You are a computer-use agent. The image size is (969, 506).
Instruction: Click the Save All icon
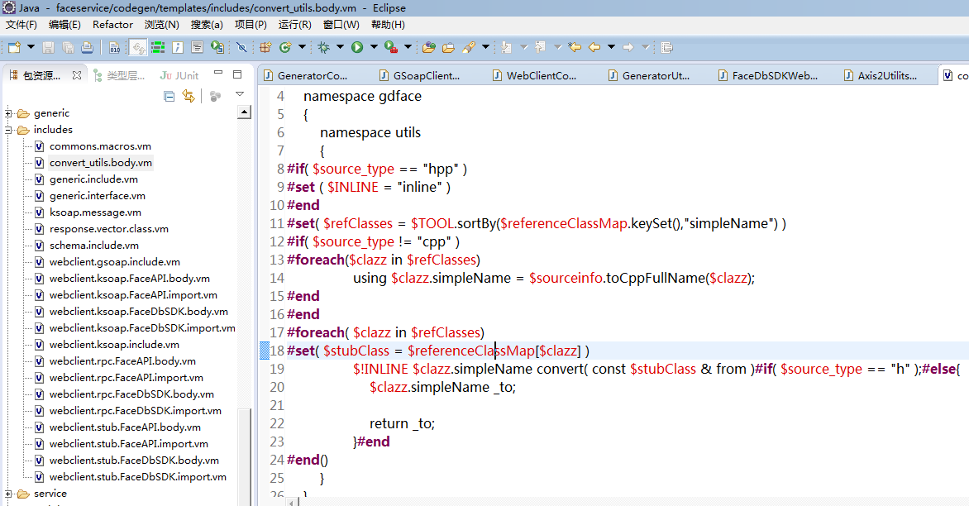[68, 48]
